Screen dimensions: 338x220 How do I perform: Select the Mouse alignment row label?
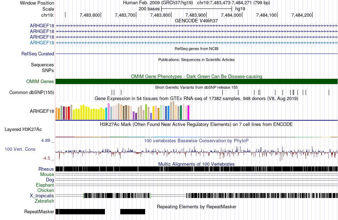pos(47,175)
